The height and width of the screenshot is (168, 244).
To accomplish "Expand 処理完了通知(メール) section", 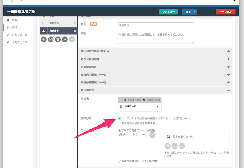I will (x=155, y=75).
